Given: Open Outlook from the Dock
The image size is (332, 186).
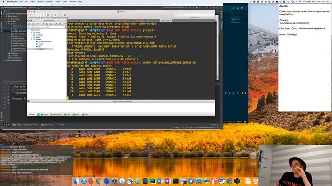Looking at the screenshot, I should [160, 181].
